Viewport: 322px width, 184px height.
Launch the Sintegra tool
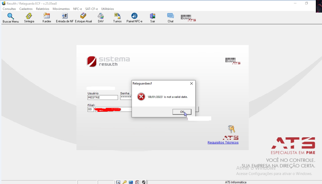pos(29,18)
